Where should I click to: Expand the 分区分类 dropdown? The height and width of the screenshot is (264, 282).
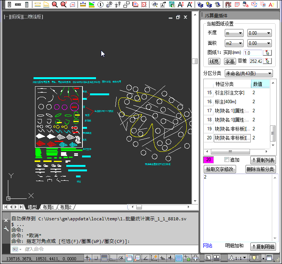(x=248, y=73)
